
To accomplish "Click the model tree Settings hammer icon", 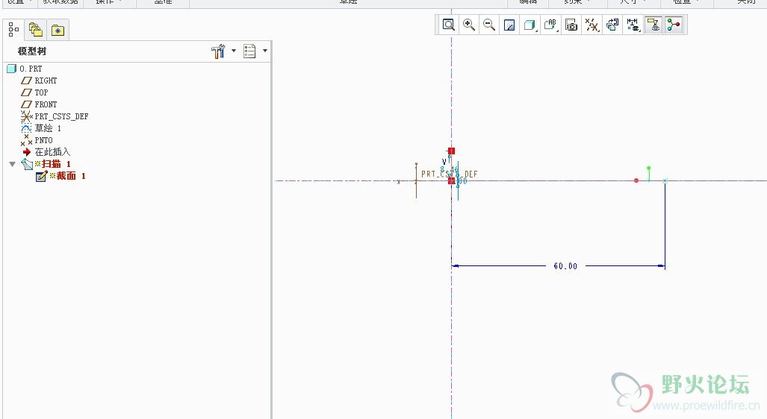I will pos(218,51).
